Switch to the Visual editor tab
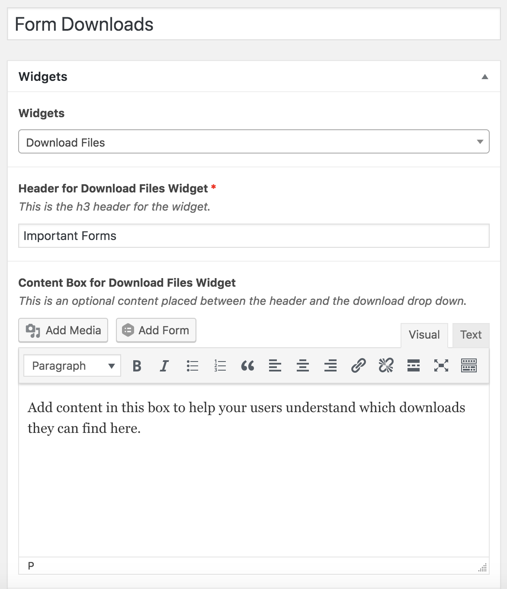The width and height of the screenshot is (507, 589). point(424,335)
